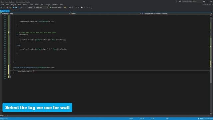The height and width of the screenshot is (120, 213).
Task: Open the Team menu
Action: 31,5
